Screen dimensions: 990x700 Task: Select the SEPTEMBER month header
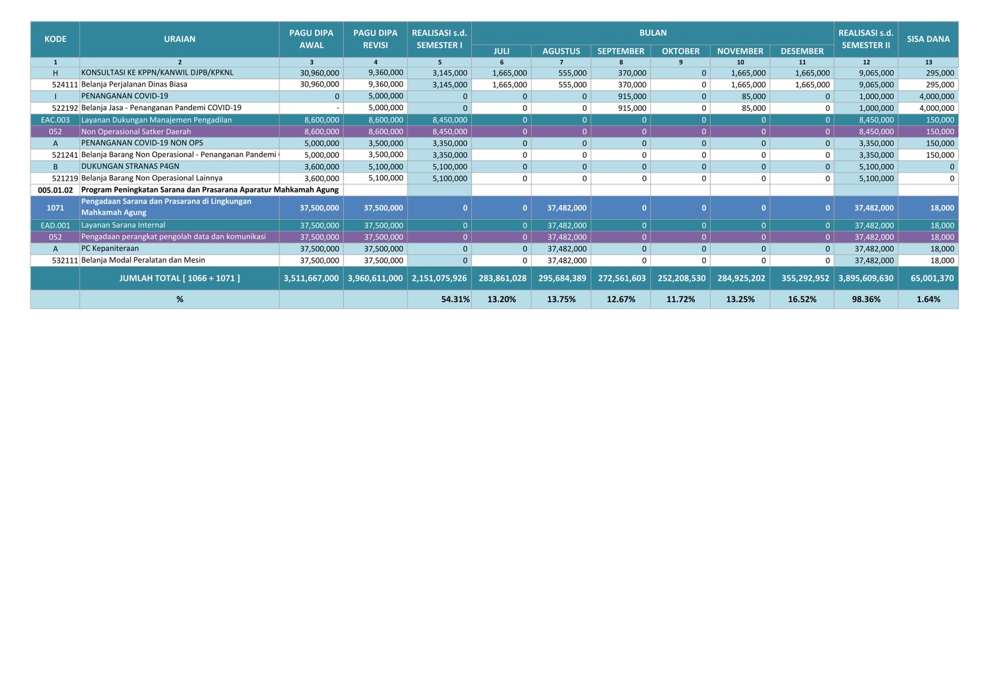621,51
